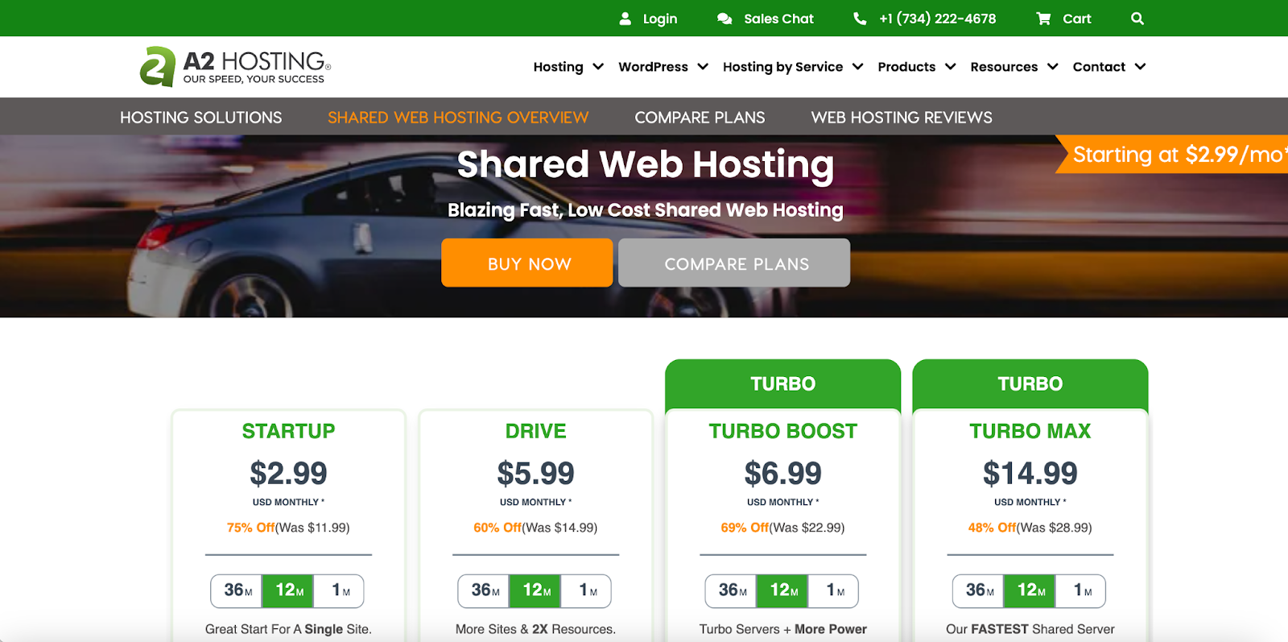Viewport: 1288px width, 642px height.
Task: Click the chat bubbles icon for Sales Chat
Action: pos(724,19)
